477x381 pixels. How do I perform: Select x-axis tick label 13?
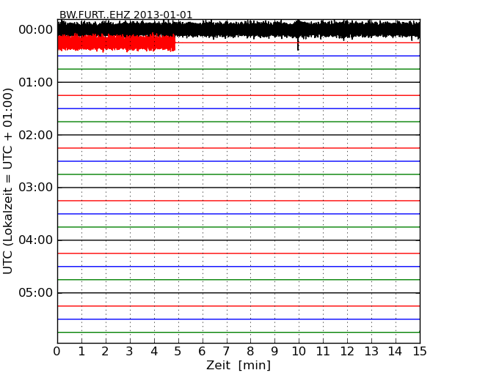[x=371, y=352]
